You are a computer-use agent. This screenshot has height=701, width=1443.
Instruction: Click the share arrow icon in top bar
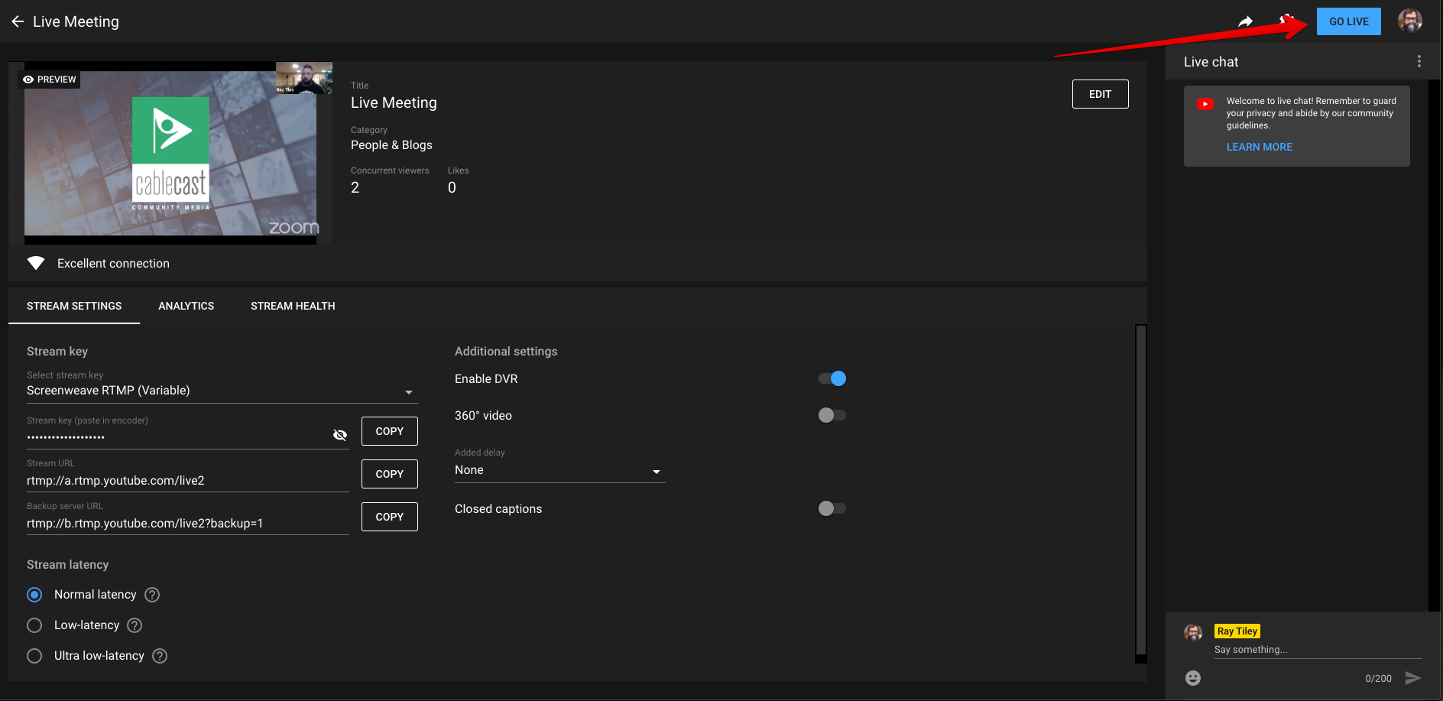coord(1246,21)
